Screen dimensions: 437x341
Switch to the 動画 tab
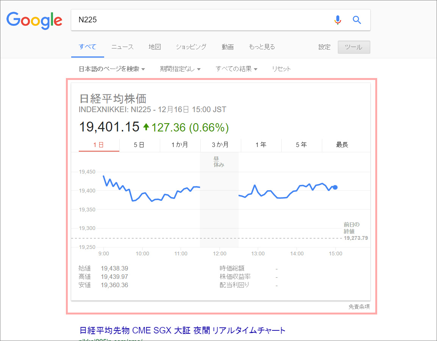point(228,47)
